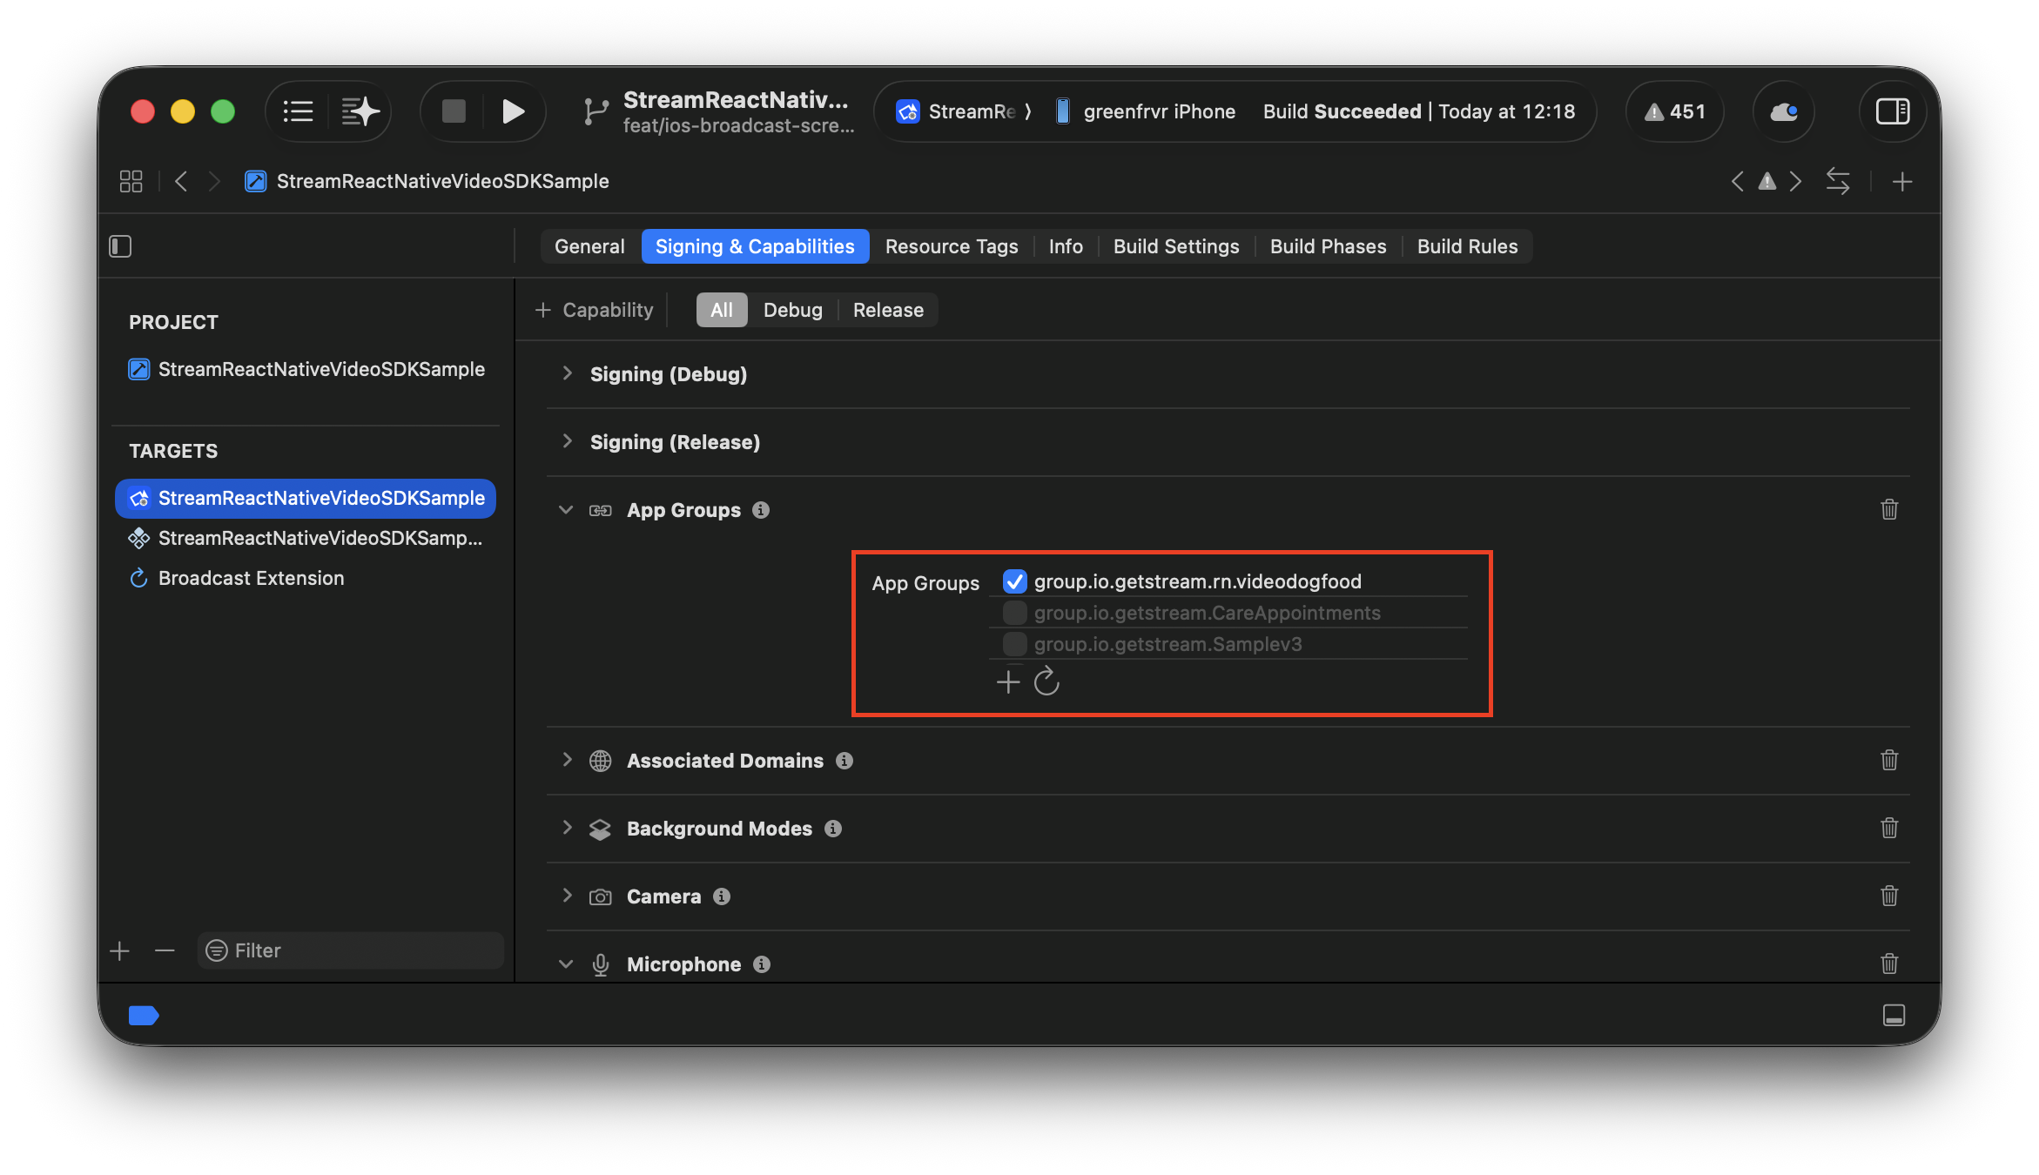Delete the Camera capability

click(x=1889, y=896)
